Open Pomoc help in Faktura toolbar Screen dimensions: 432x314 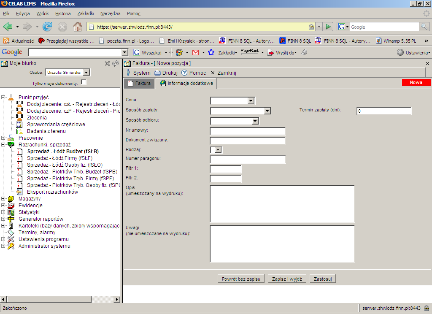[194, 73]
